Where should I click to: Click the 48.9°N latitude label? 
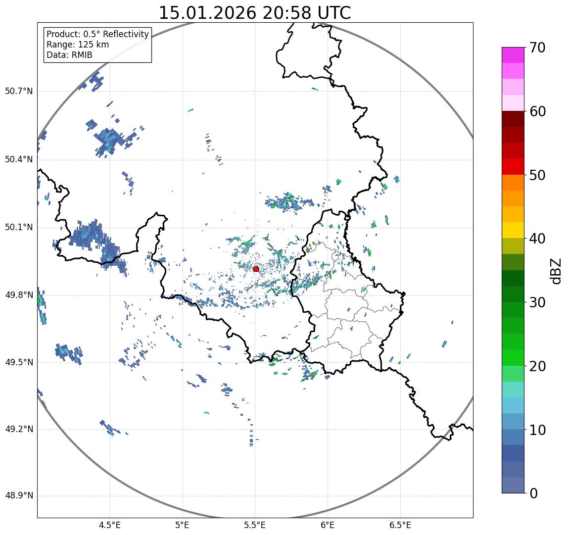tap(19, 495)
